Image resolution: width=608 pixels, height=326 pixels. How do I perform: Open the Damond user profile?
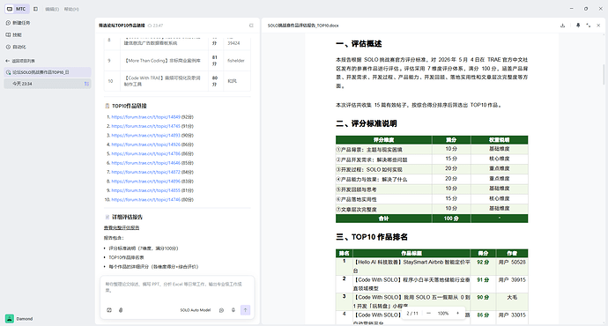[19, 319]
